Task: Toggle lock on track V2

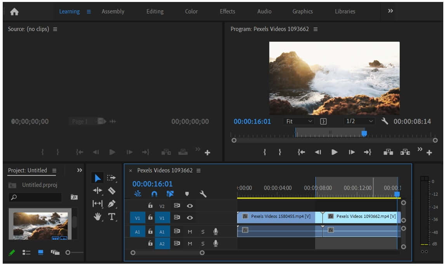Action: pos(150,206)
